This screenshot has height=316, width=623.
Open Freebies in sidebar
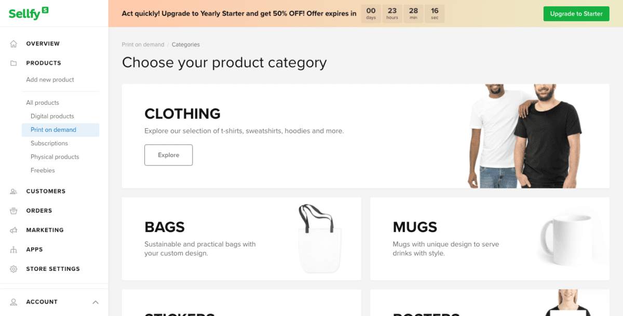43,170
